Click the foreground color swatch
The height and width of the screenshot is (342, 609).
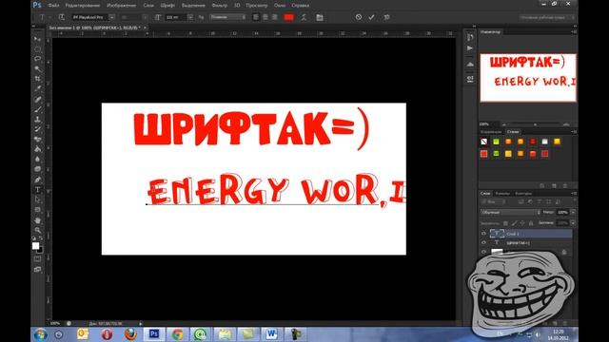(x=35, y=246)
